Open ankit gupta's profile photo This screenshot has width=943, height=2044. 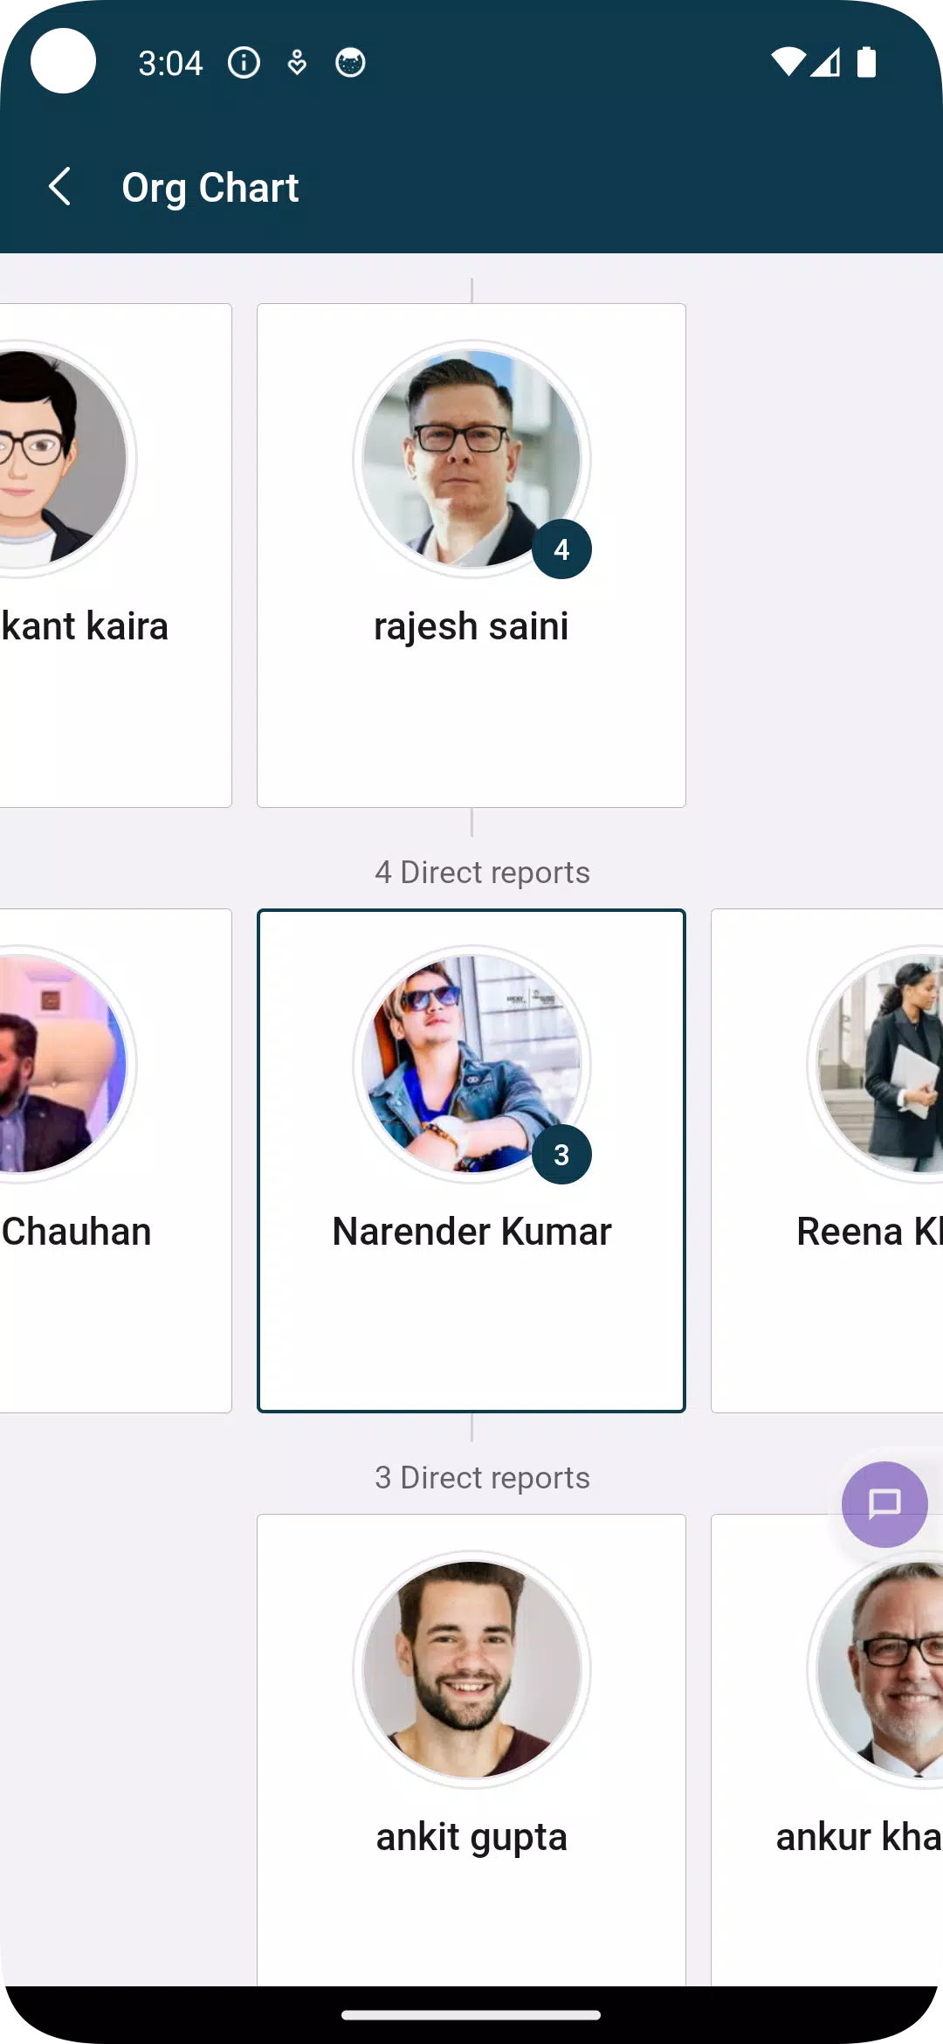[x=471, y=1669]
